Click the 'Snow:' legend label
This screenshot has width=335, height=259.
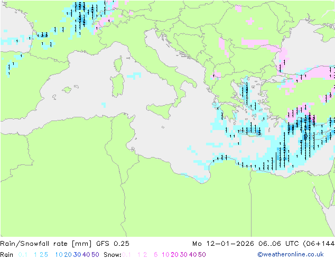[x=113, y=255]
